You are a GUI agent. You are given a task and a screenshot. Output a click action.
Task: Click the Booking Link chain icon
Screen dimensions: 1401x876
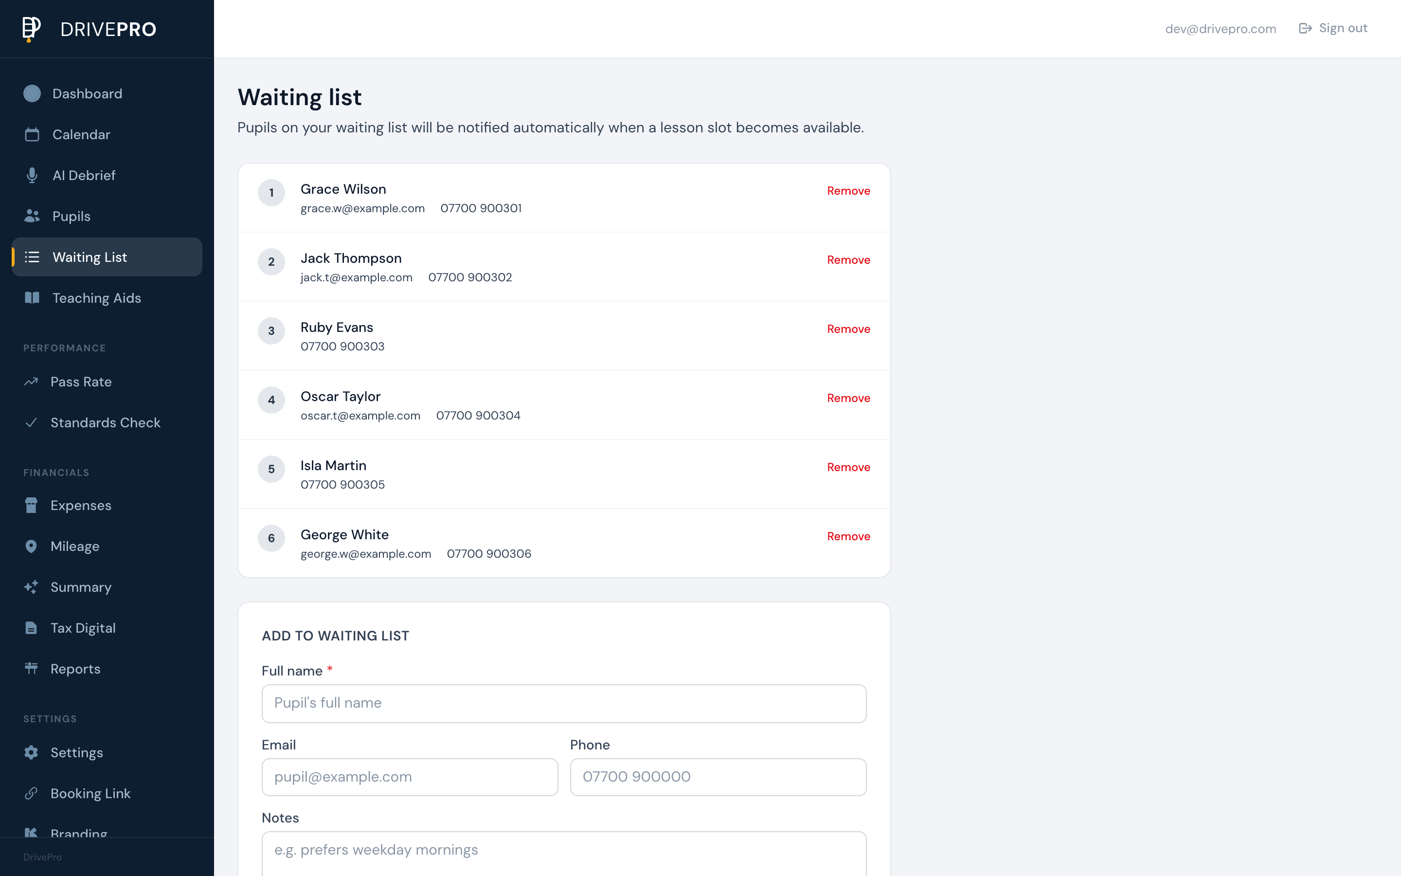coord(32,793)
